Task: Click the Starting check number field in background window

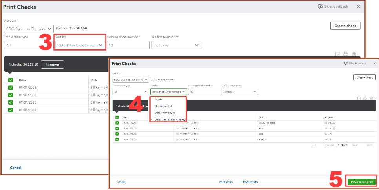Action: (128, 45)
